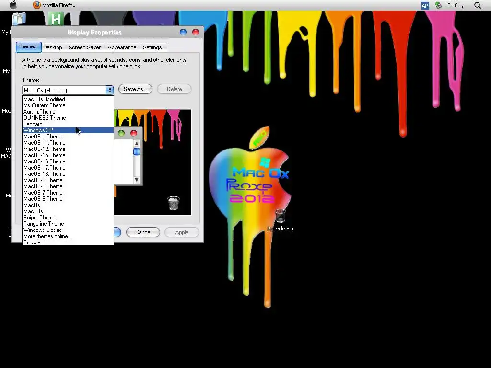Viewport: 491px width, 368px height.
Task: Select Aurum.Theme from the list
Action: click(x=68, y=112)
